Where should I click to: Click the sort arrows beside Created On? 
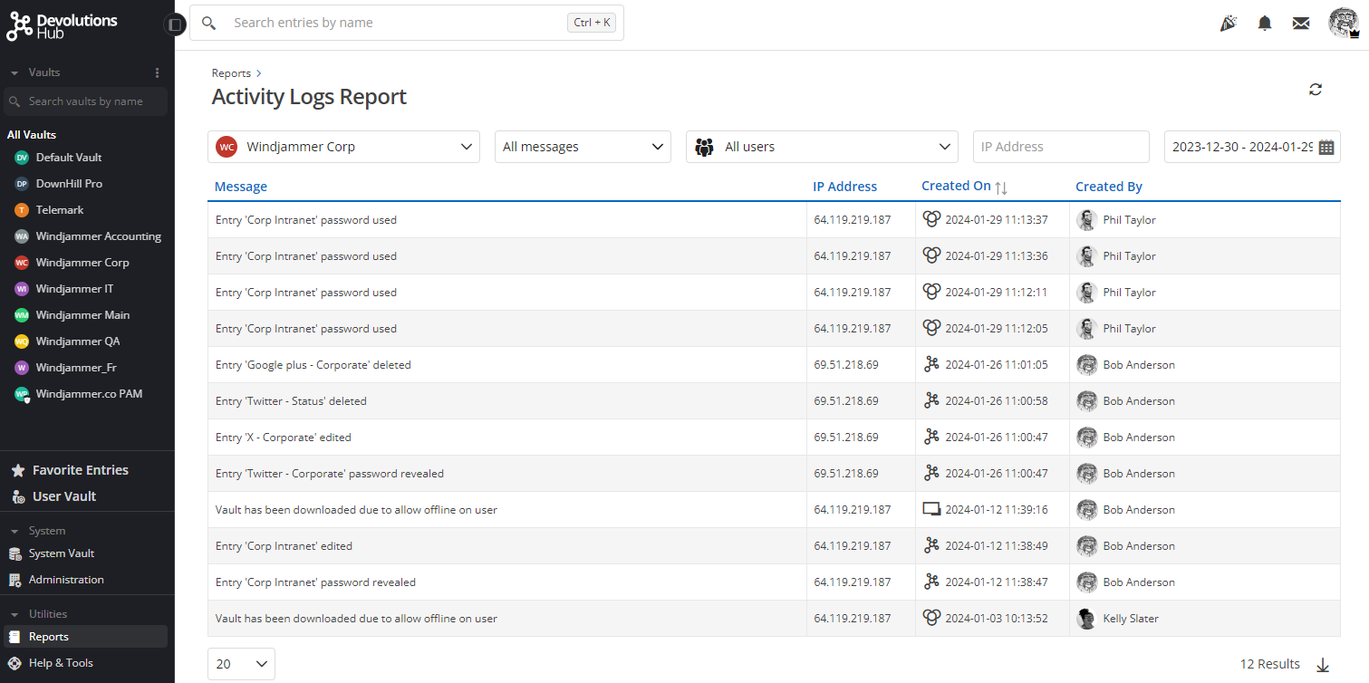click(x=1001, y=188)
